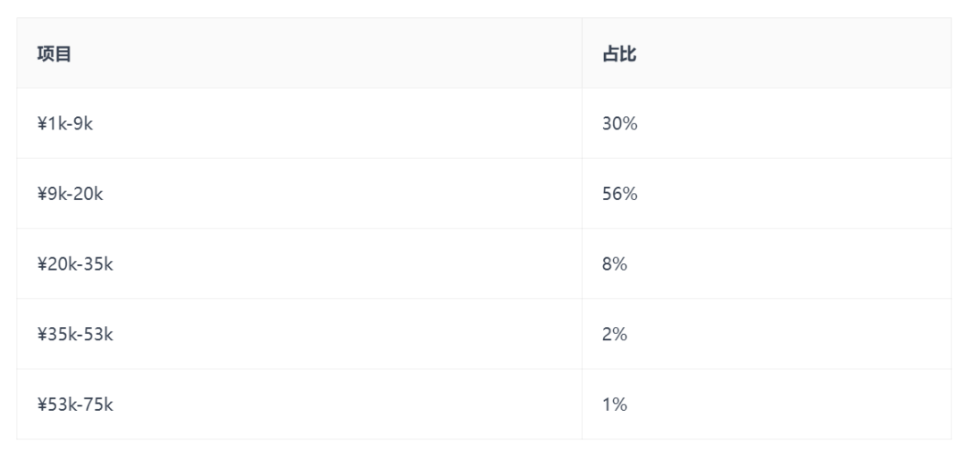Select the ¥20k-35k salary range cell
This screenshot has height=452, width=965.
pos(299,264)
